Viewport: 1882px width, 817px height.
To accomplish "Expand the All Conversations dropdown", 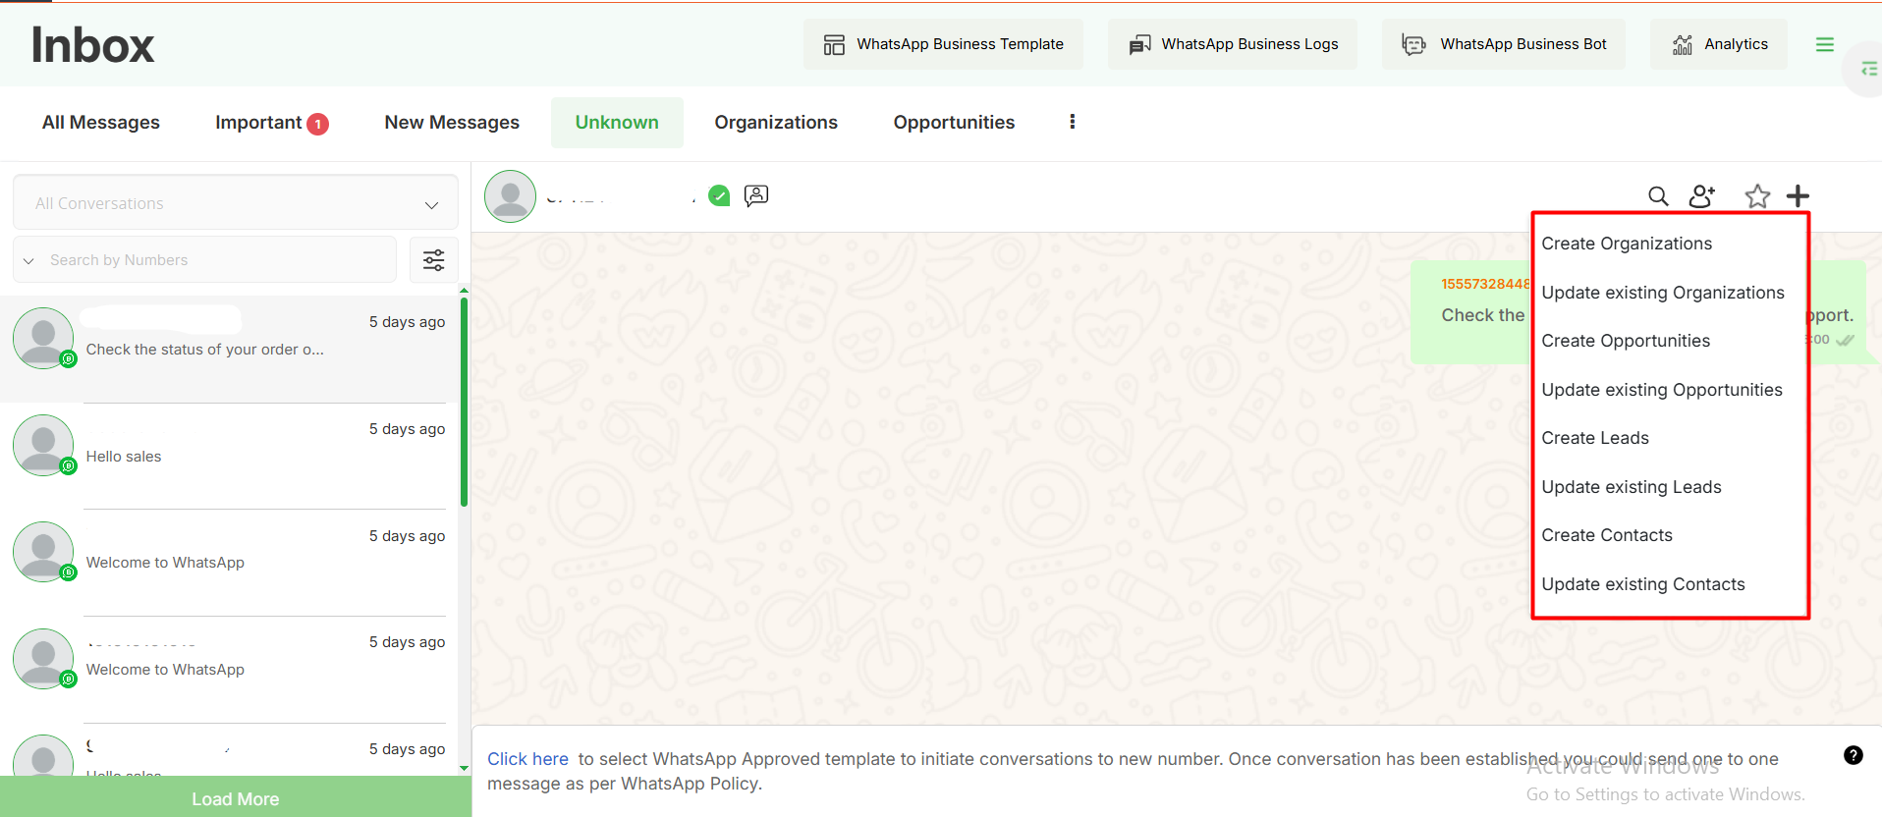I will (x=236, y=203).
